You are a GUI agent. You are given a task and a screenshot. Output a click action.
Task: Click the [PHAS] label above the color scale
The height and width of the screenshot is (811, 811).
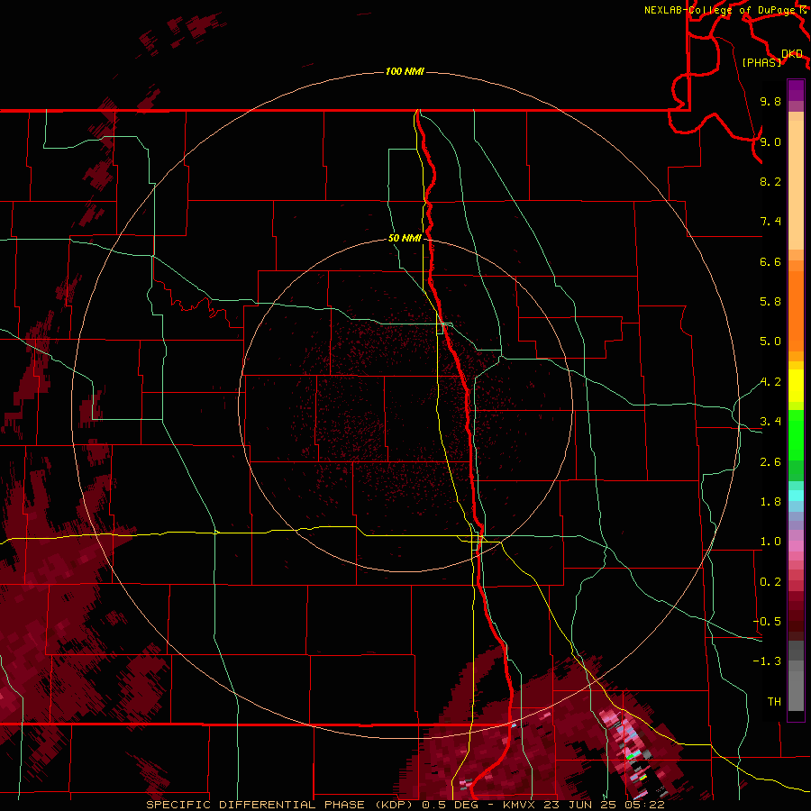tap(761, 62)
